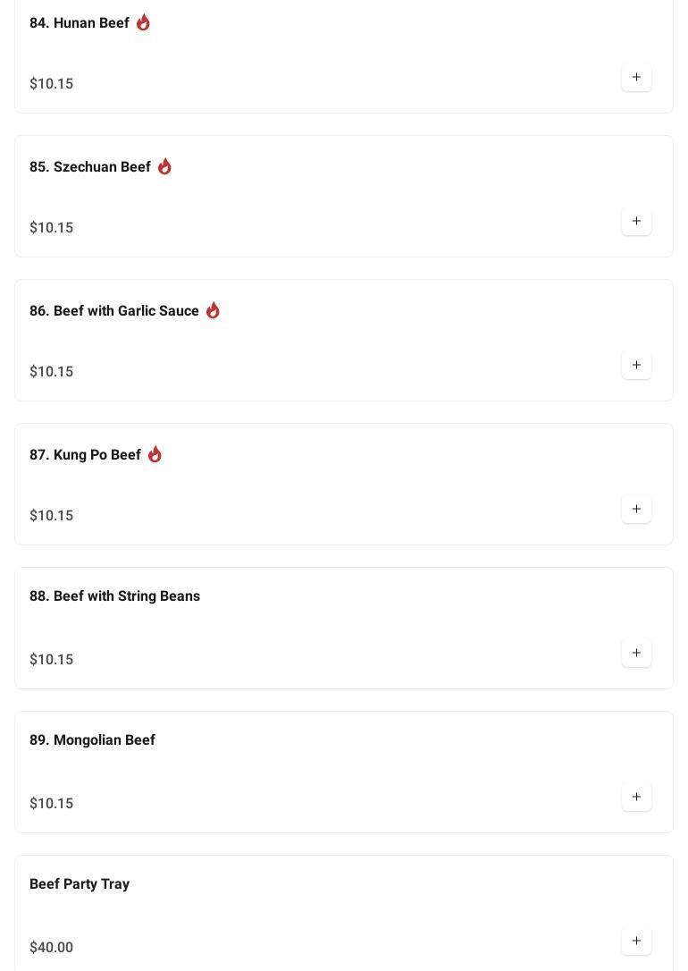Open the 89. Mongolian Beef item title
688x971 pixels.
coord(92,740)
